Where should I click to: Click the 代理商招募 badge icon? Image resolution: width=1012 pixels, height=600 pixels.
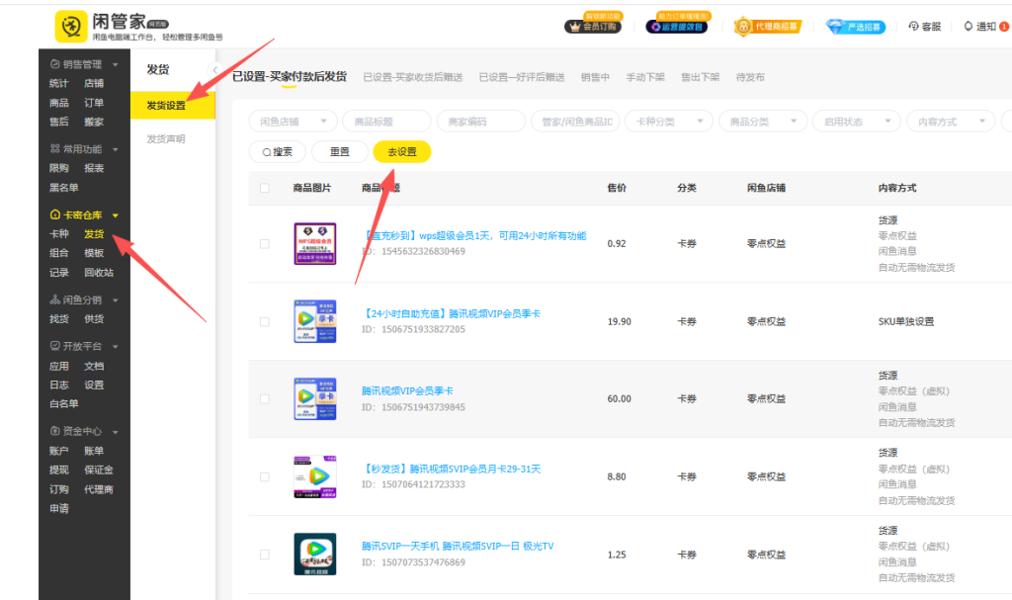click(741, 27)
